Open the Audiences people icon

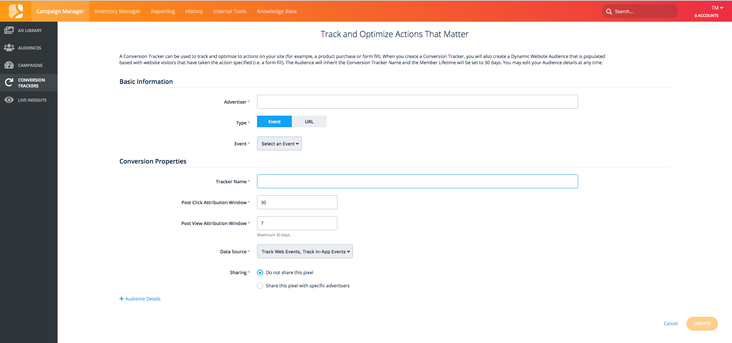click(9, 48)
